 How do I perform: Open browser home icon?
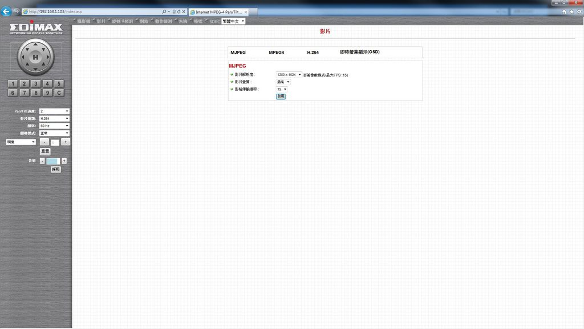(564, 11)
